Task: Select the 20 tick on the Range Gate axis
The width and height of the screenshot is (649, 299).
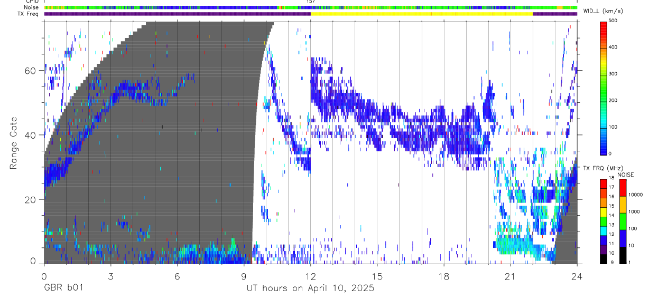Action: point(29,199)
